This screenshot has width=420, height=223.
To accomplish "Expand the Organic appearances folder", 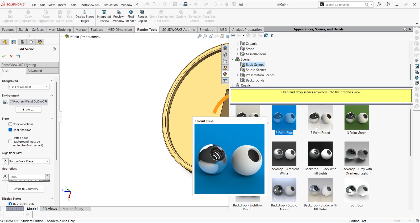I will [x=238, y=44].
